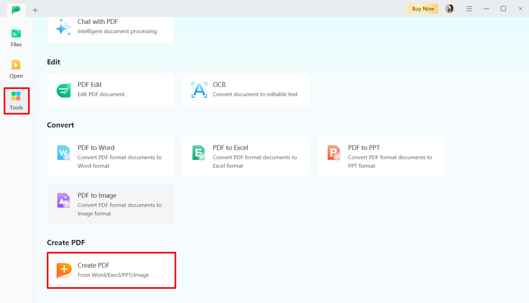Click 'Edit PDF document' description
This screenshot has height=303, width=529.
pos(101,94)
